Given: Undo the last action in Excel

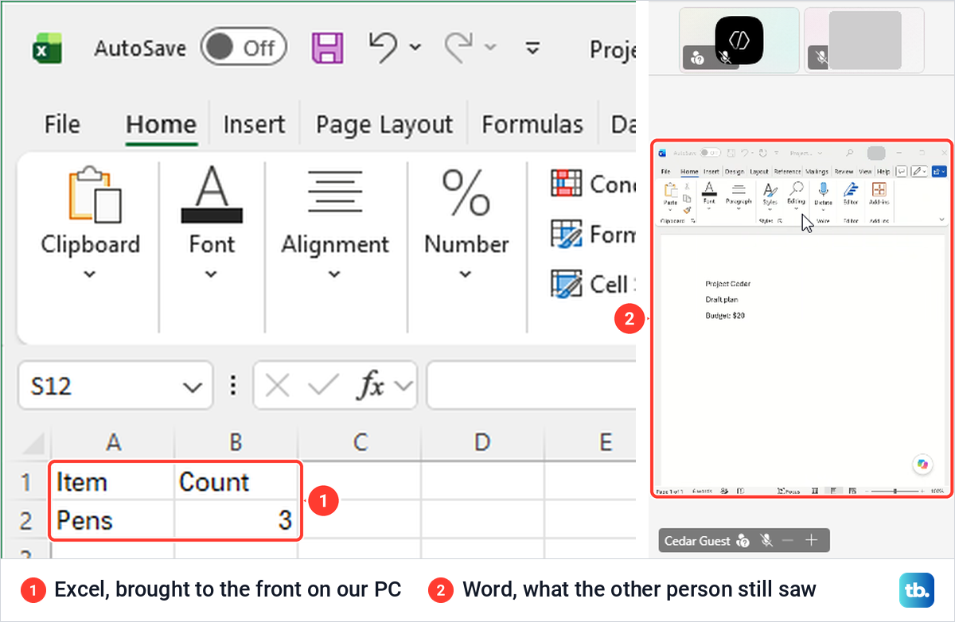Looking at the screenshot, I should click(x=384, y=46).
